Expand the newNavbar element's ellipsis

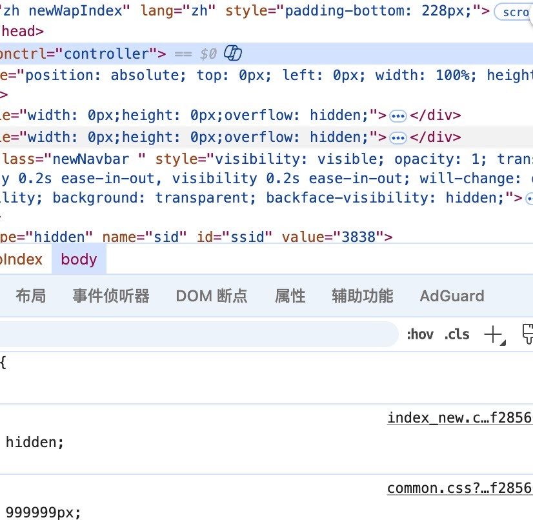(529, 197)
